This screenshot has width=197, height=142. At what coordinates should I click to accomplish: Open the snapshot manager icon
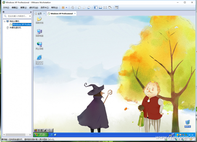tap(89, 7)
